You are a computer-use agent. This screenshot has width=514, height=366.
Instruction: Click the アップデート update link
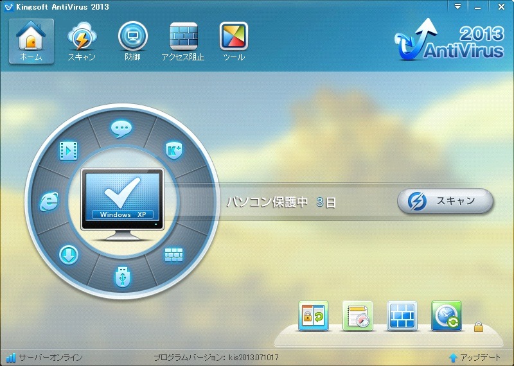tap(475, 358)
